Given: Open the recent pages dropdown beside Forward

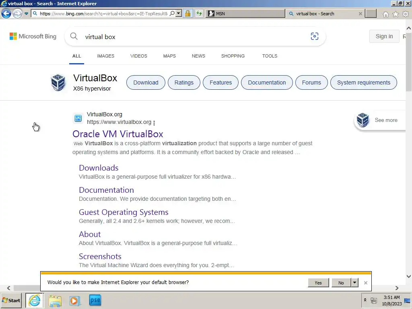Looking at the screenshot, I should [26, 14].
